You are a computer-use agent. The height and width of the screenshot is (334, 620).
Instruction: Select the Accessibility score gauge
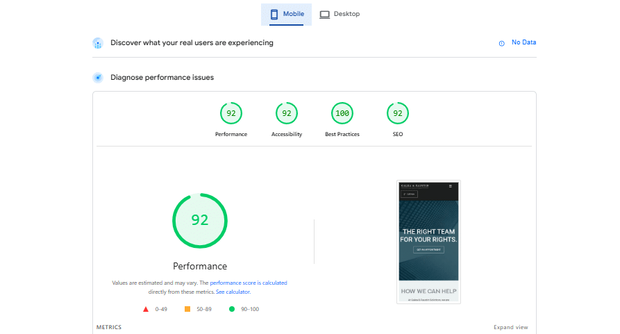[x=287, y=113]
